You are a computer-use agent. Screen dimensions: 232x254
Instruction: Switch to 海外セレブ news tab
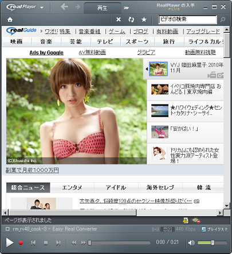click(160, 187)
